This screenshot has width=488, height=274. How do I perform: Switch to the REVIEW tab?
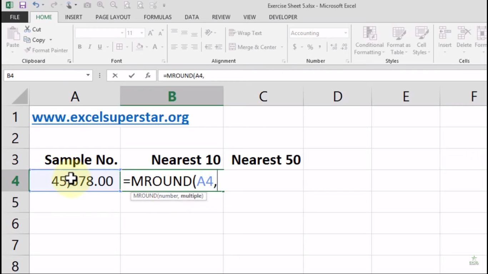click(x=221, y=17)
